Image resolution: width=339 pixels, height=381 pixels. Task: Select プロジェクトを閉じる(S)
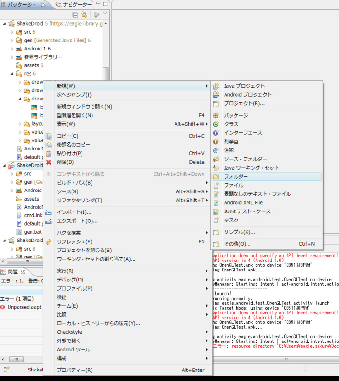(x=127, y=251)
